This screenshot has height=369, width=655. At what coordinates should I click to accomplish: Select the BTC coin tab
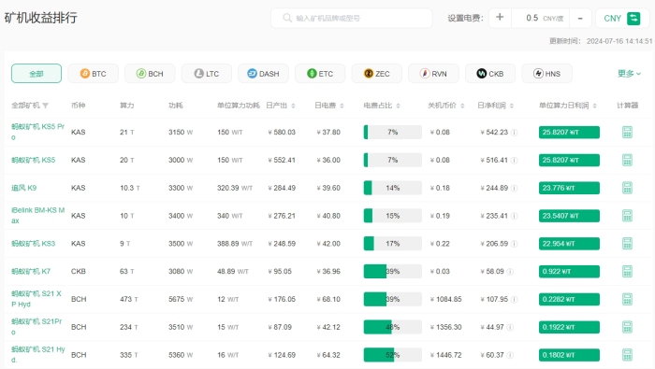point(94,74)
